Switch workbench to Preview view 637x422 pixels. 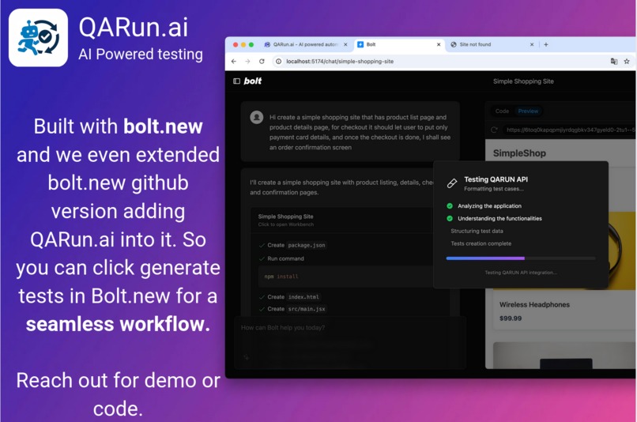click(528, 111)
